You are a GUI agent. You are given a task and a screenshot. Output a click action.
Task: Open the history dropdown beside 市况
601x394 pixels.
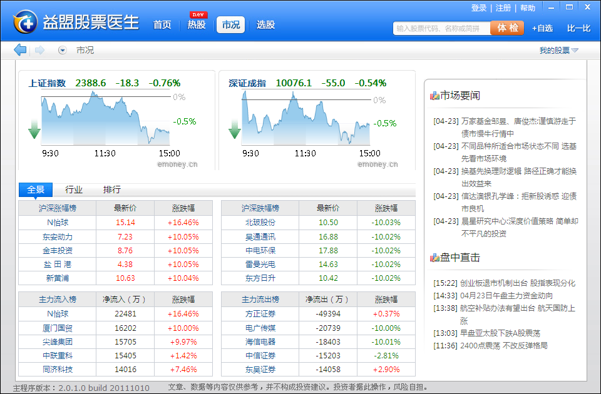point(63,50)
